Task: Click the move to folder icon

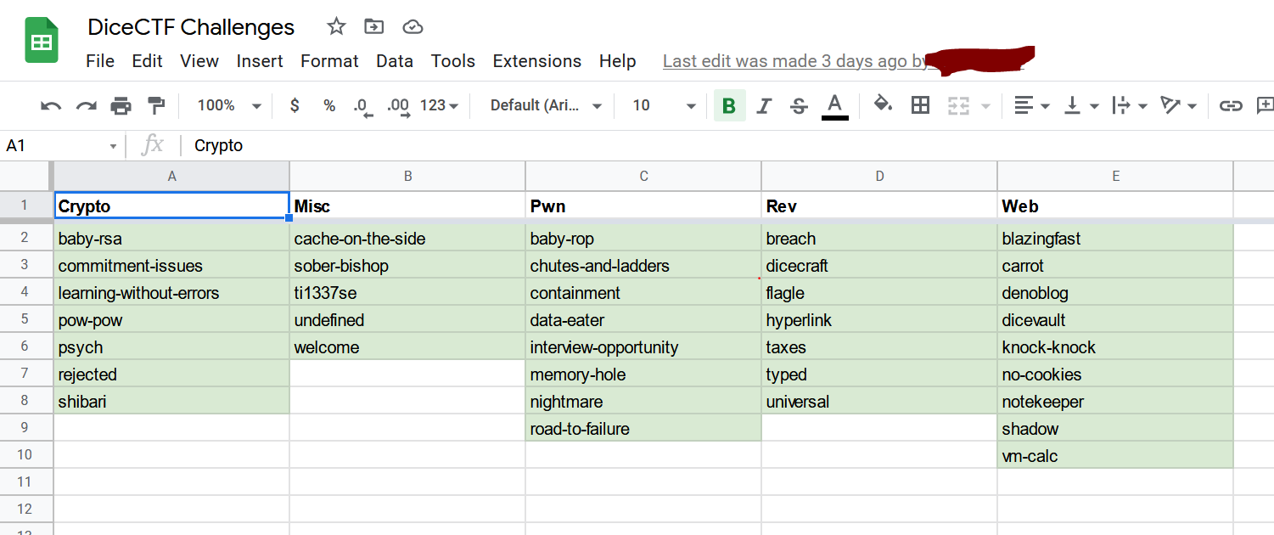Action: [373, 26]
